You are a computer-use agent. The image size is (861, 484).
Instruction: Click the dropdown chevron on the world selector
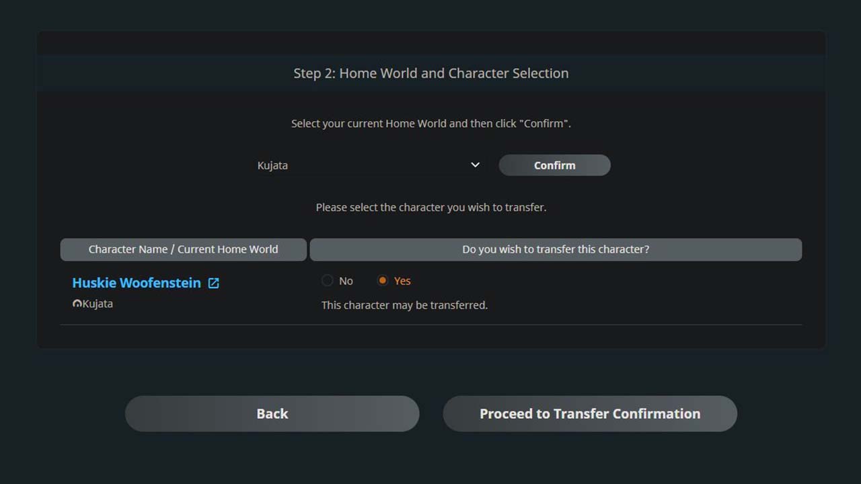tap(474, 165)
